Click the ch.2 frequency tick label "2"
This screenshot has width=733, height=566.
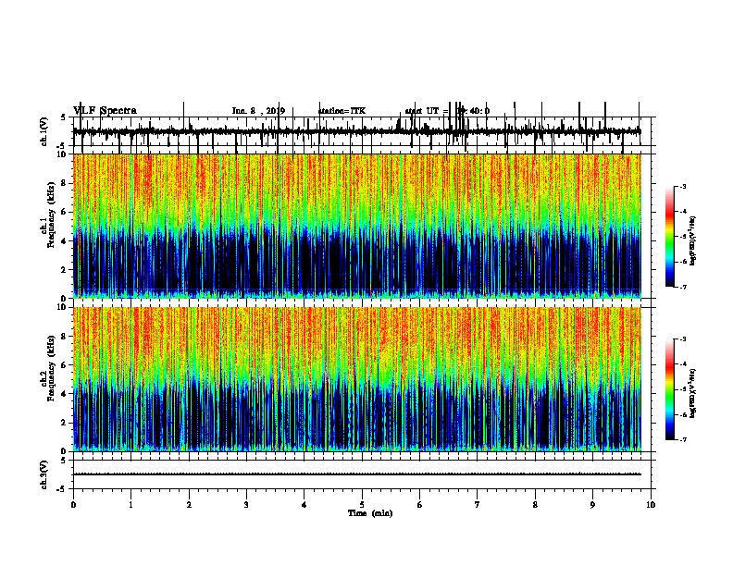[x=64, y=423]
